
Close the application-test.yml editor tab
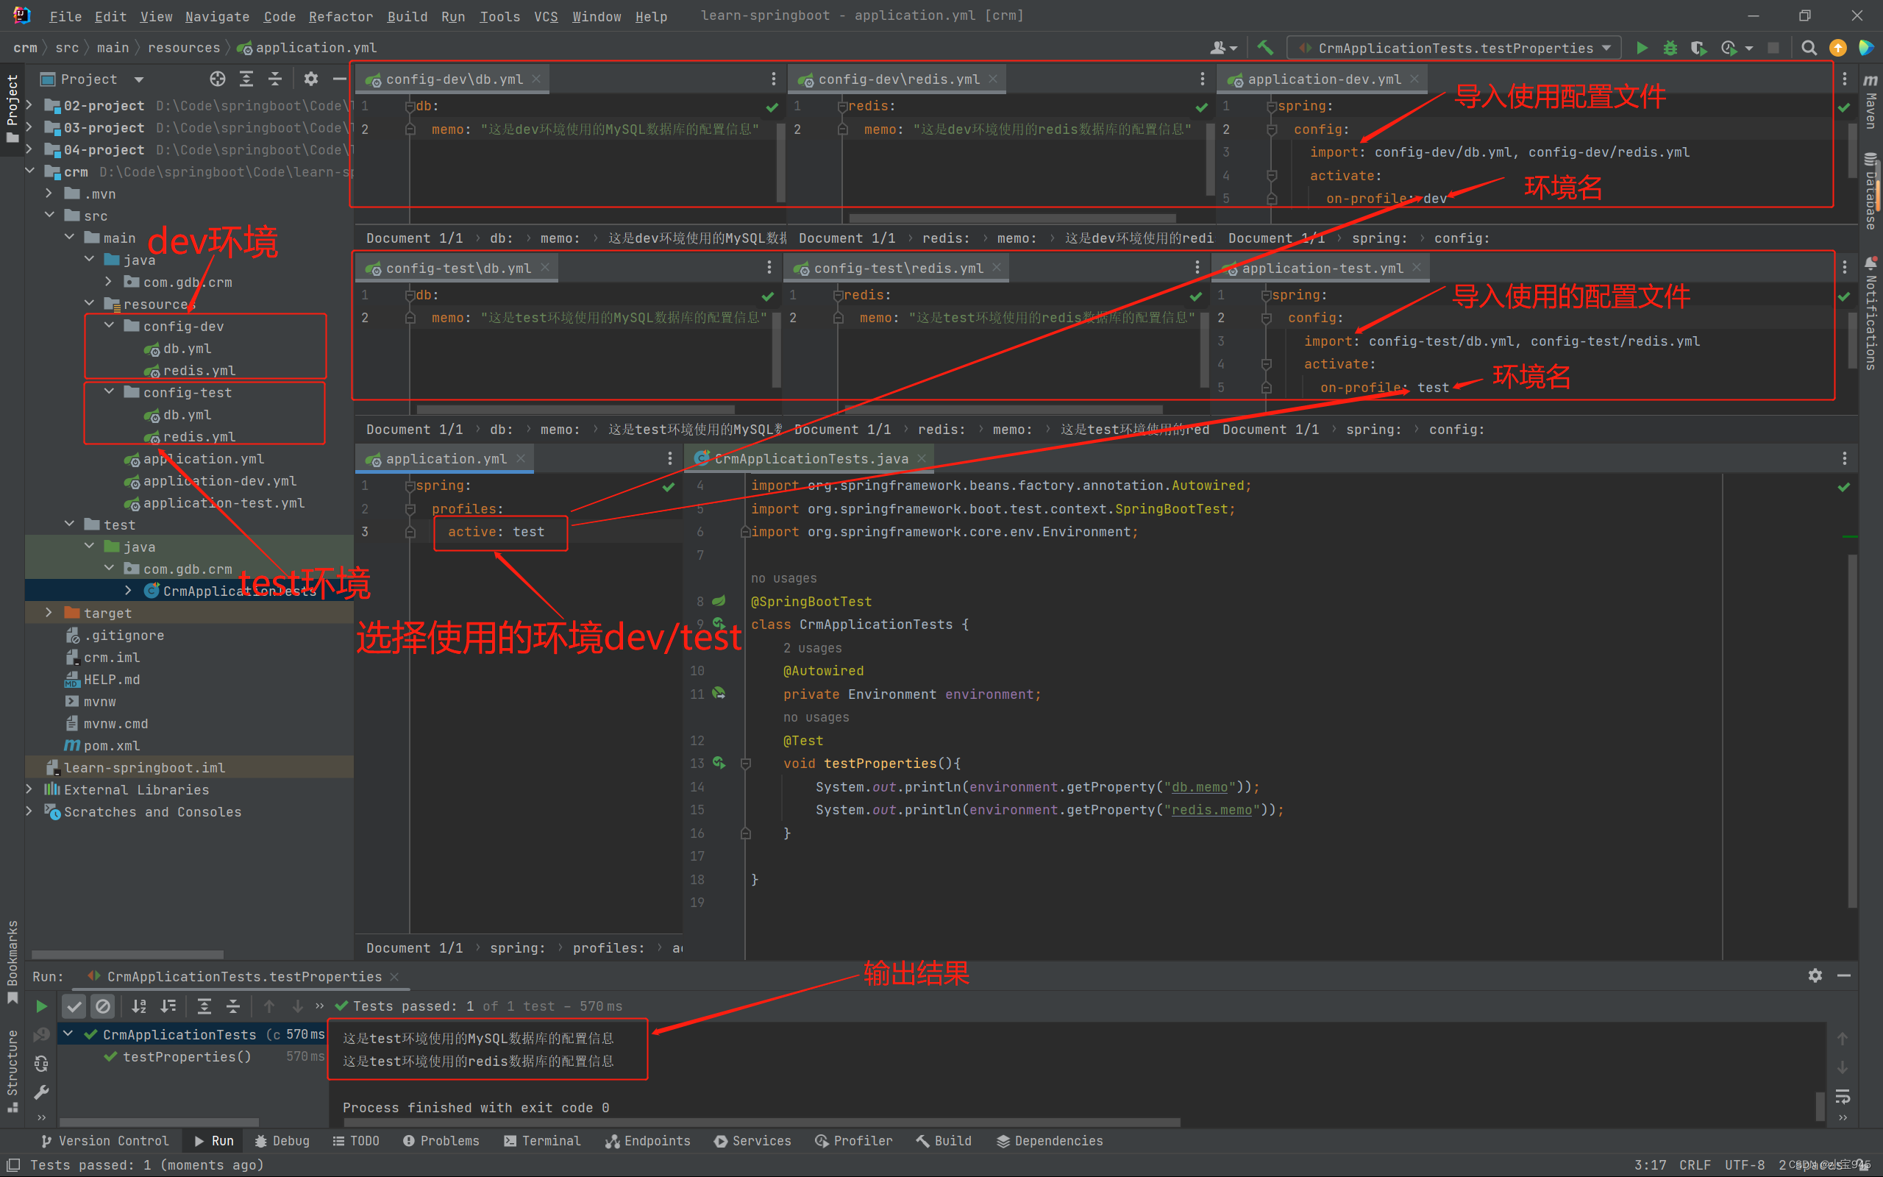point(1416,268)
